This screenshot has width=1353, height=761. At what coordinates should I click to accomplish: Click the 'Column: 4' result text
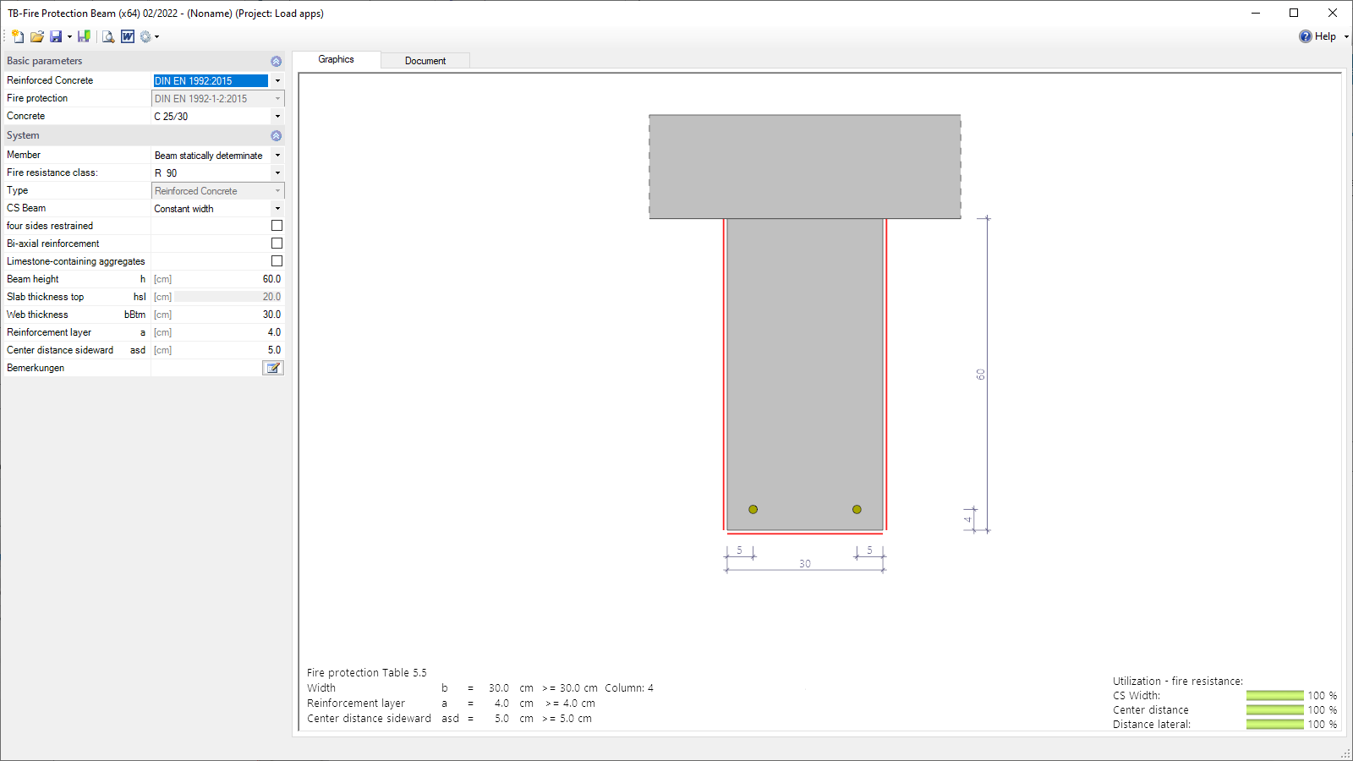(x=629, y=688)
